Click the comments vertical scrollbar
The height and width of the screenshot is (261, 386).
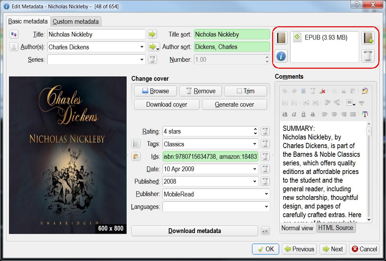pos(368,172)
